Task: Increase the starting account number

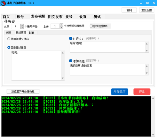Action: [22, 25]
